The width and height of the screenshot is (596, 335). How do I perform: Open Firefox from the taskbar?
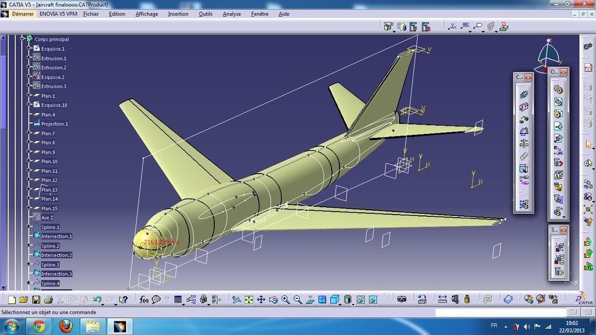(x=66, y=326)
